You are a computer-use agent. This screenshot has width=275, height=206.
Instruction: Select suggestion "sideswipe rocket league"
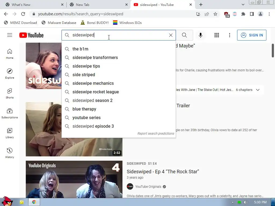coord(118,92)
